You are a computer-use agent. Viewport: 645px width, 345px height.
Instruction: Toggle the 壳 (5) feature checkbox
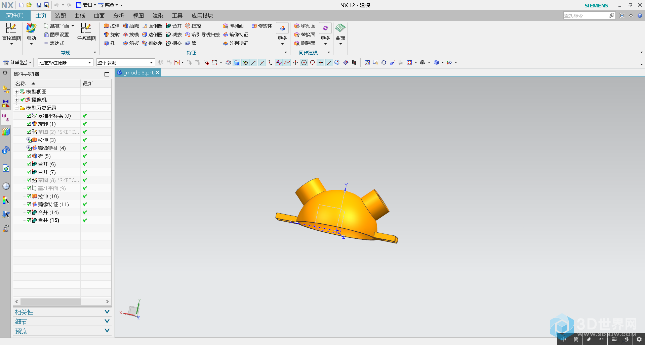pyautogui.click(x=29, y=156)
